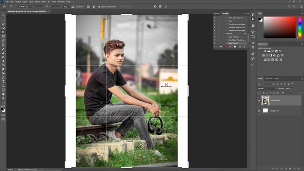This screenshot has width=304, height=171.
Task: Open the collapsed Actions play panel icon
Action: point(253,19)
